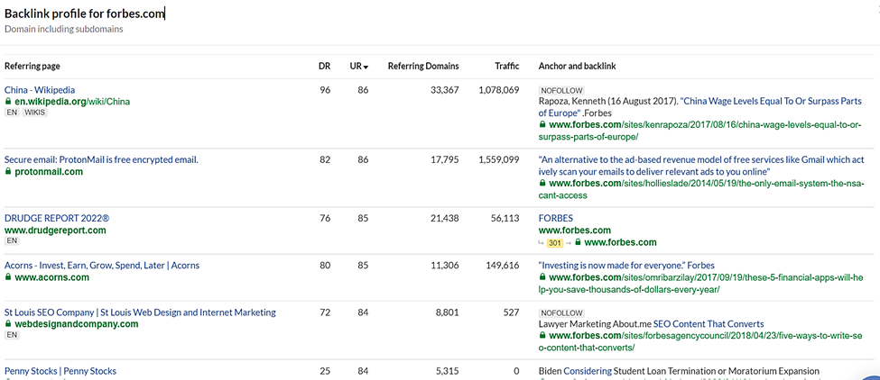
Task: Click the Backlink profile for forbes.com title
Action: pos(84,14)
